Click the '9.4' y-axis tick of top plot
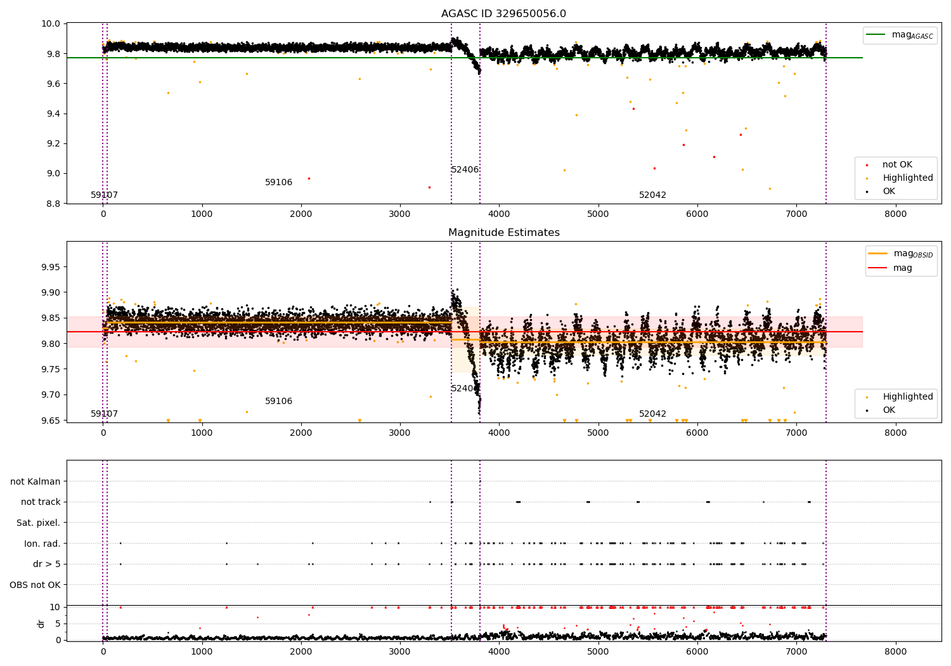Screen dimensions: 951x666 click(x=54, y=114)
